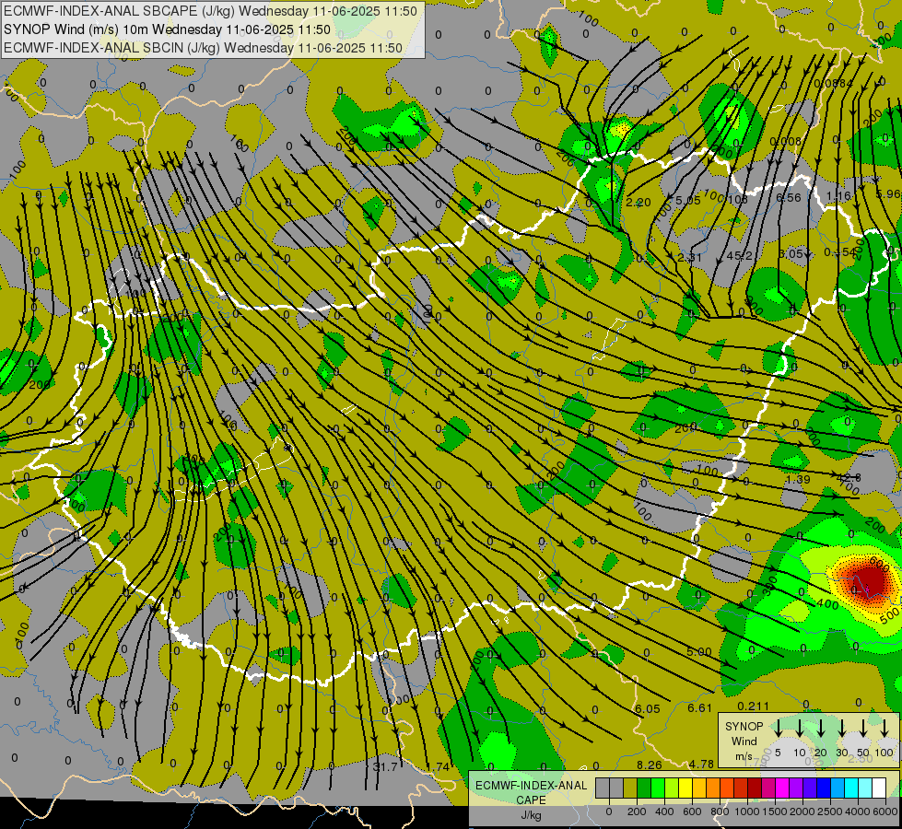Click the dark red CAPE maximum on map
Image resolution: width=902 pixels, height=829 pixels.
pos(870,581)
